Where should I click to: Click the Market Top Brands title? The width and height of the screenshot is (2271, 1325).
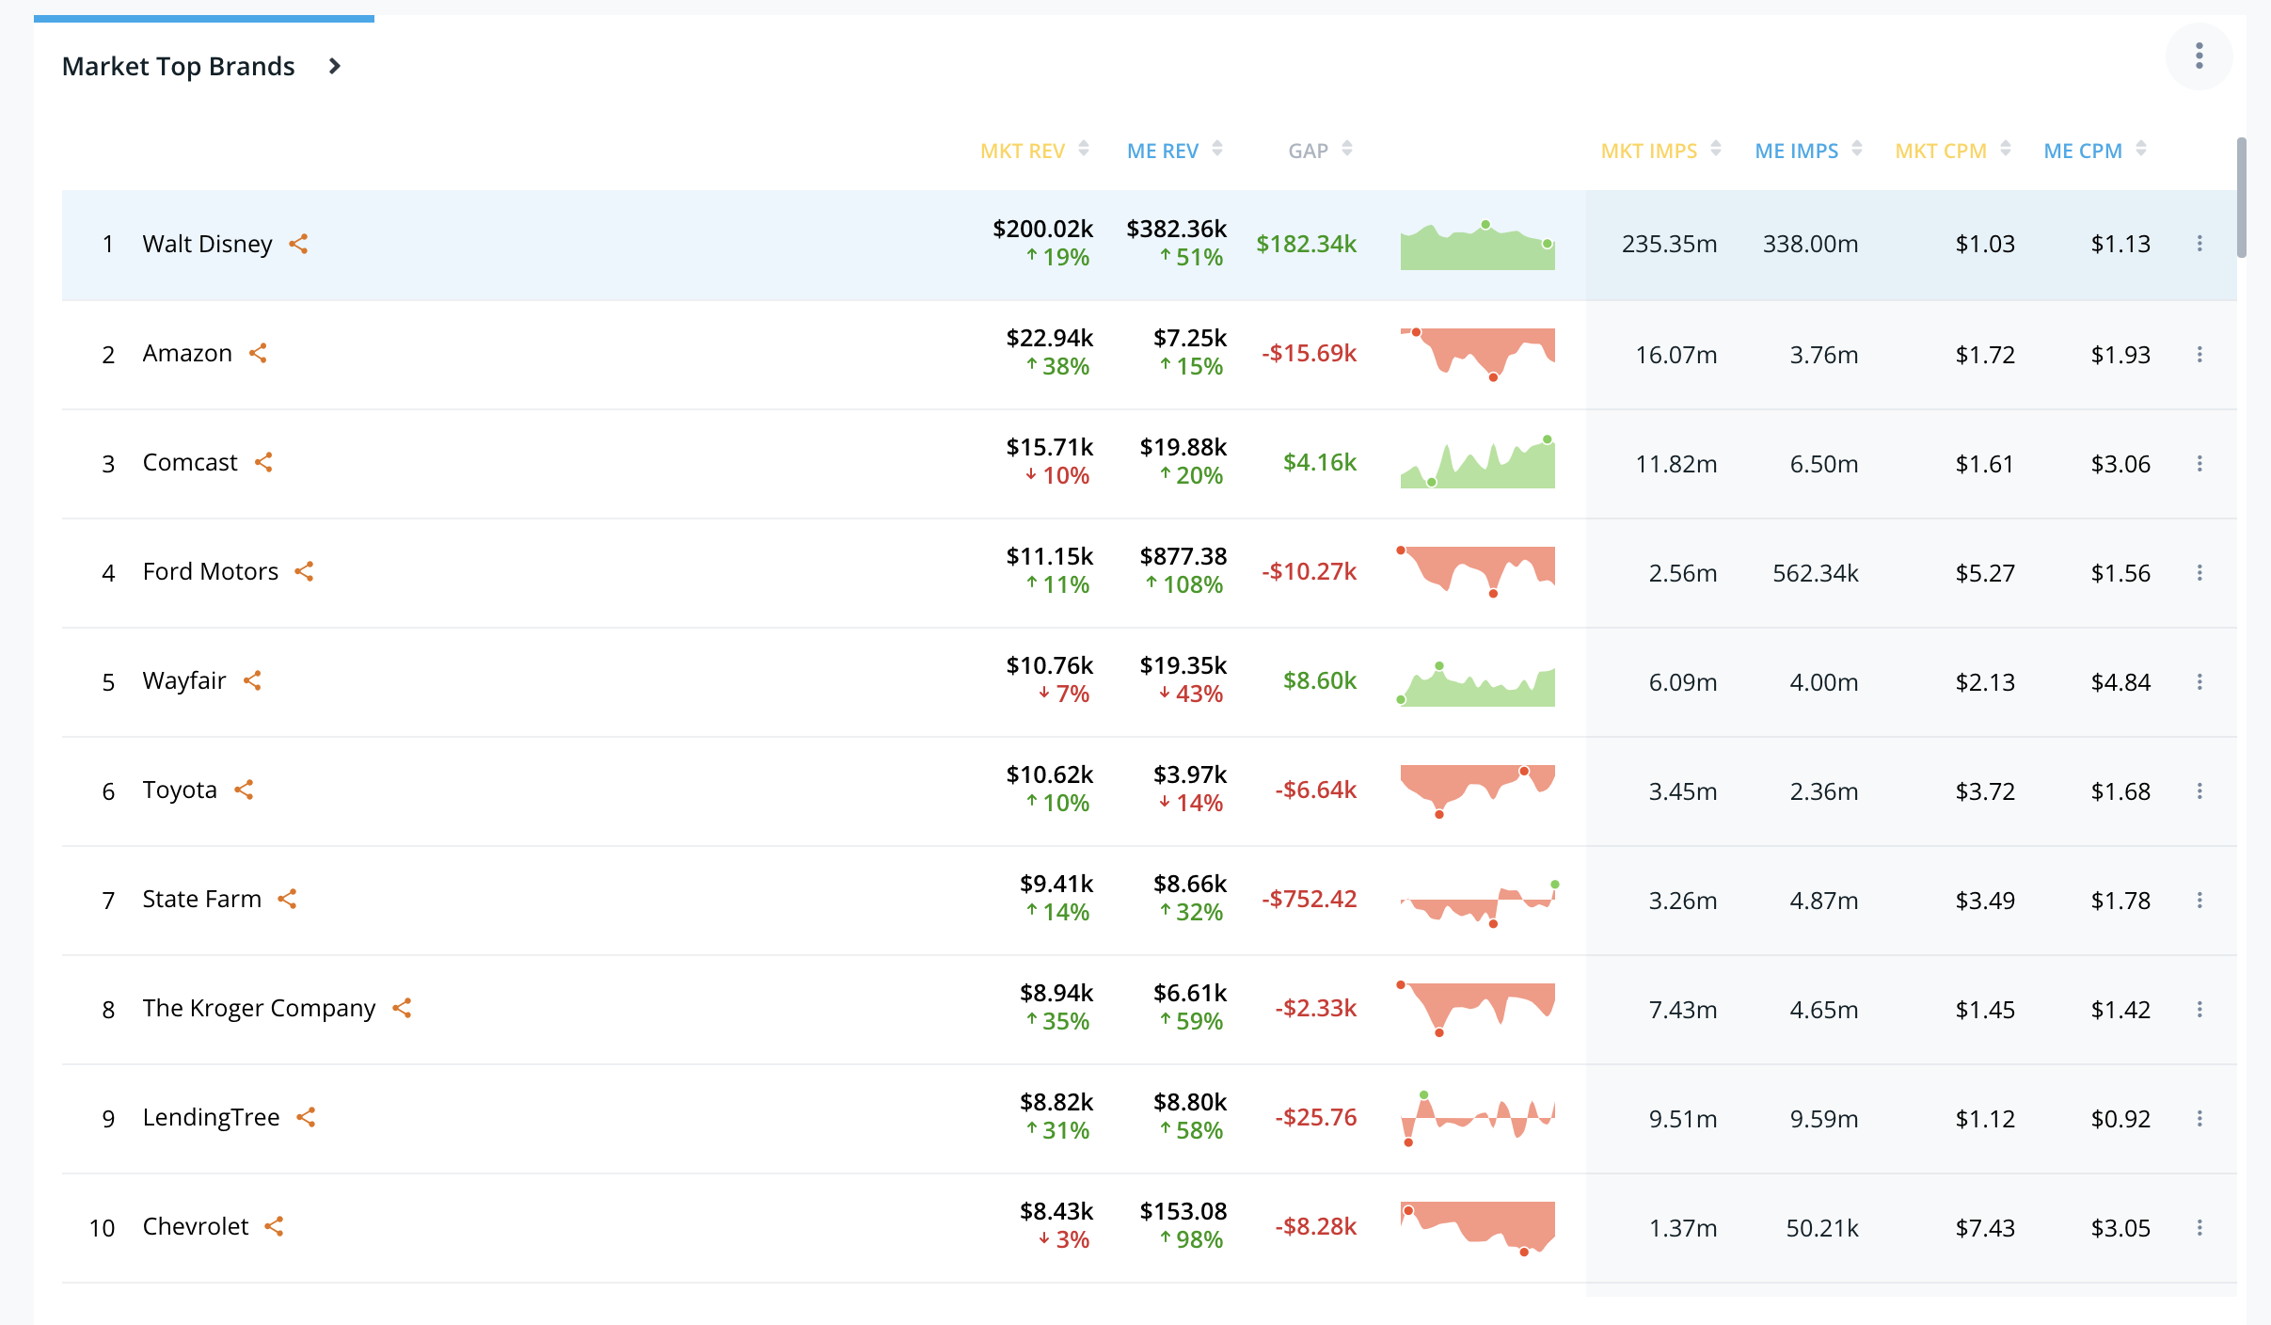point(178,67)
